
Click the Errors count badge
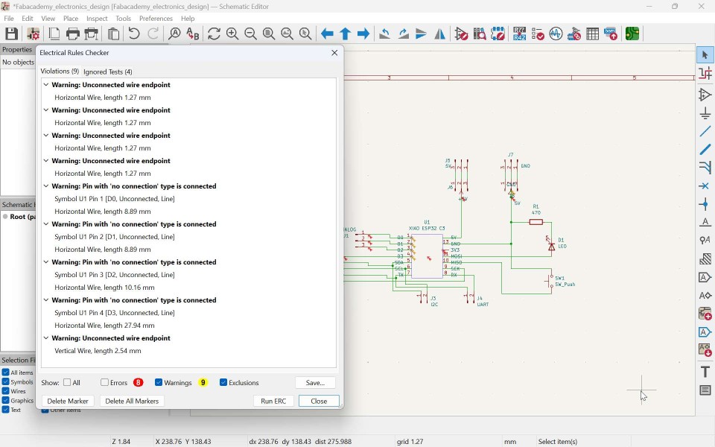coord(136,382)
